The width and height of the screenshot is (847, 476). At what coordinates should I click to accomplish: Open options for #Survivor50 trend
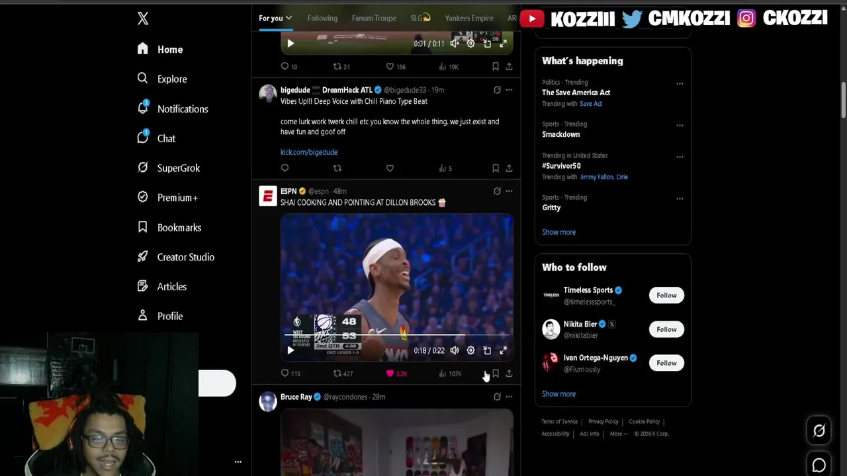(x=680, y=157)
